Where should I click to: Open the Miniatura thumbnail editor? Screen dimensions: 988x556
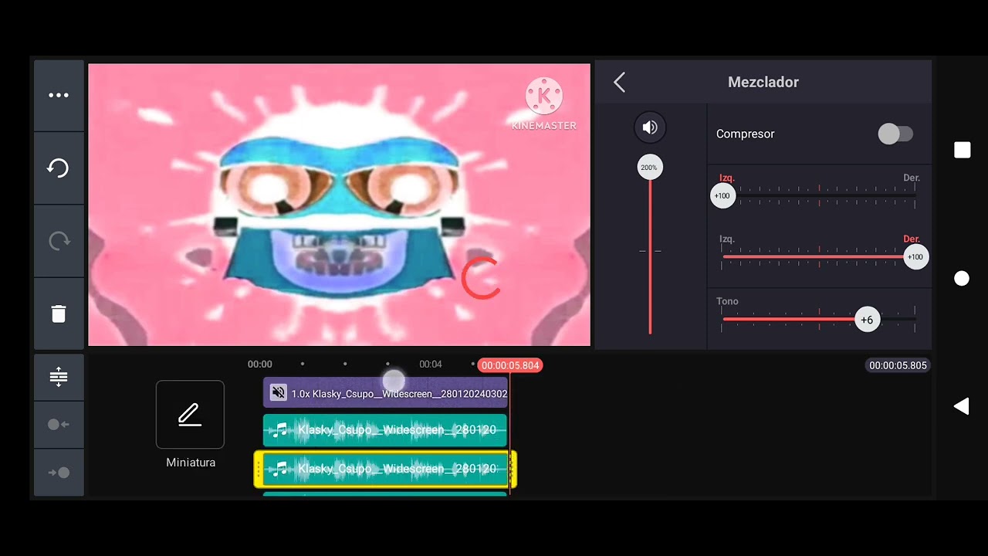coord(190,415)
